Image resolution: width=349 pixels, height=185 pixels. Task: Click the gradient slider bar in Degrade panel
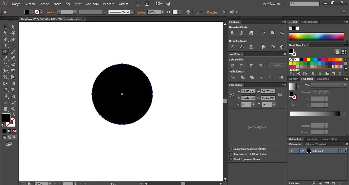tap(315, 114)
